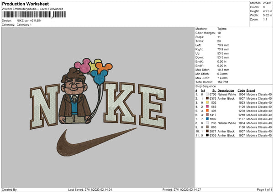
Task: Click the Max Stitch value "10.3 mm"
Action: (x=223, y=70)
